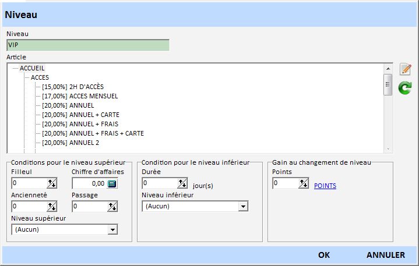Select the ANNUEL + FRAIS + CARTE article
This screenshot has height=266, width=419.
(93, 133)
